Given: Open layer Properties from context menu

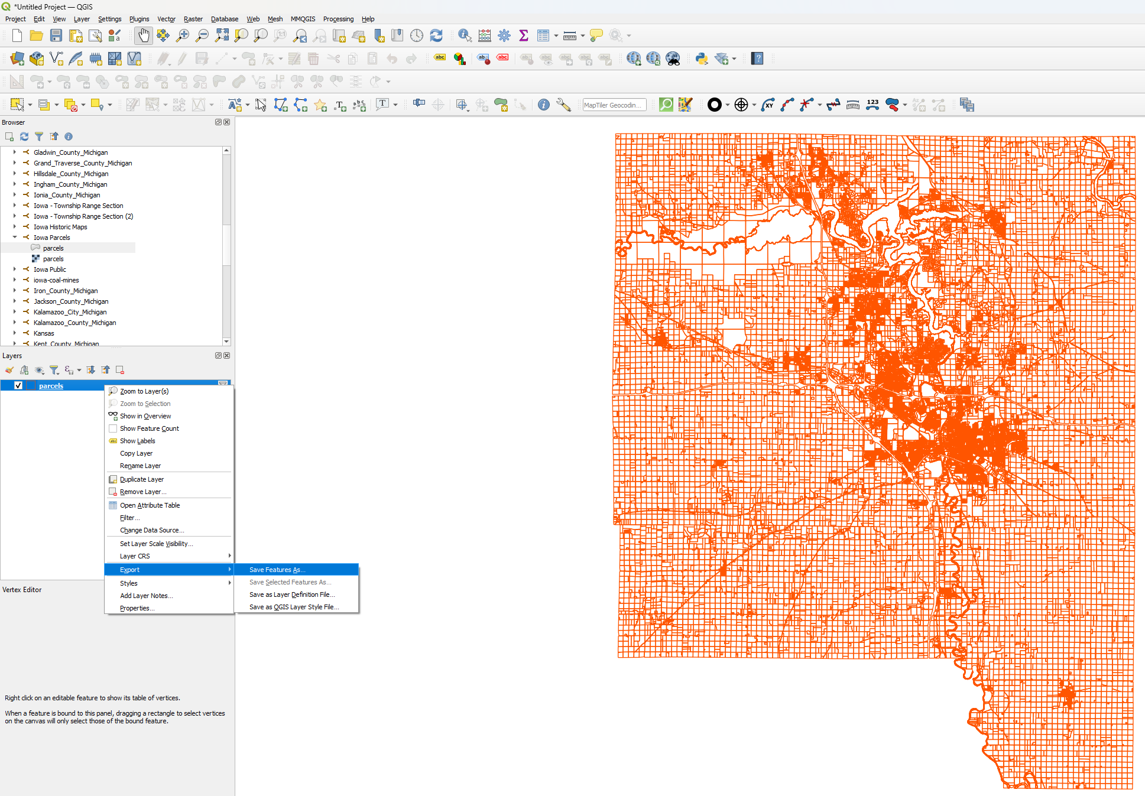Looking at the screenshot, I should tap(137, 608).
